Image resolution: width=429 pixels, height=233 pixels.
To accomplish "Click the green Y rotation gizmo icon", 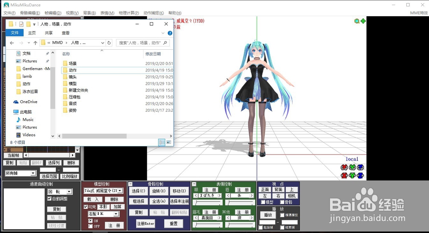I will pos(352,167).
